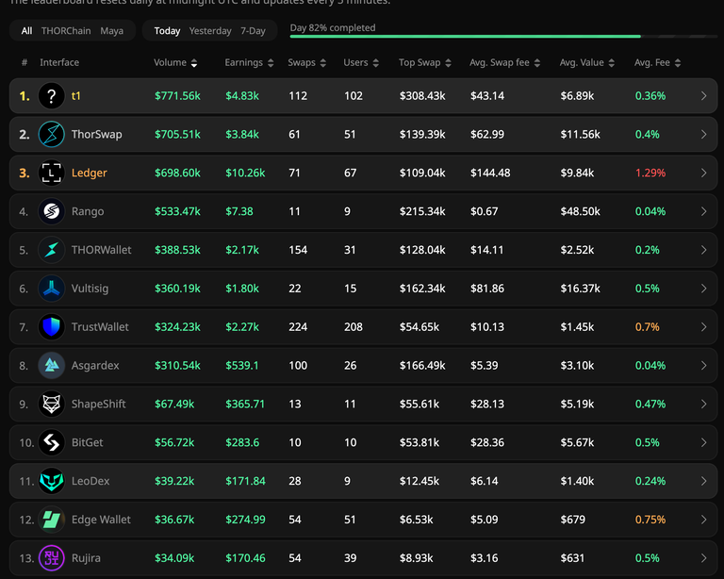Image resolution: width=724 pixels, height=579 pixels.
Task: Click THORWallet swaps count 154
Action: coord(298,250)
